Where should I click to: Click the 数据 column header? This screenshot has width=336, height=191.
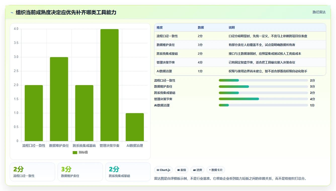coord(201,28)
